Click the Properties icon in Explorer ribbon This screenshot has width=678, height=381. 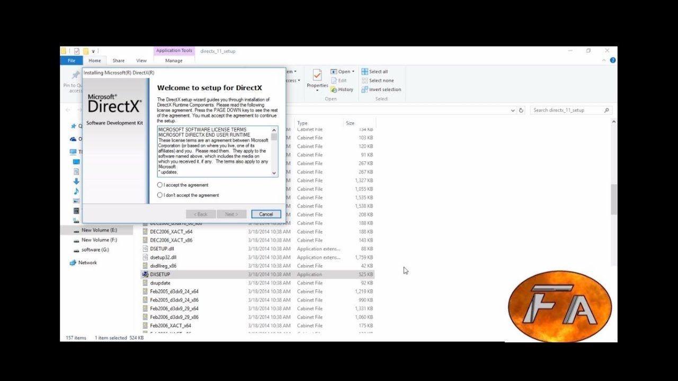coord(317,76)
